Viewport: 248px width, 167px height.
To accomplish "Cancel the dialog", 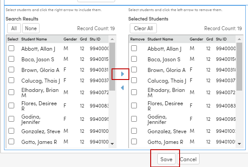I will click(x=188, y=159).
